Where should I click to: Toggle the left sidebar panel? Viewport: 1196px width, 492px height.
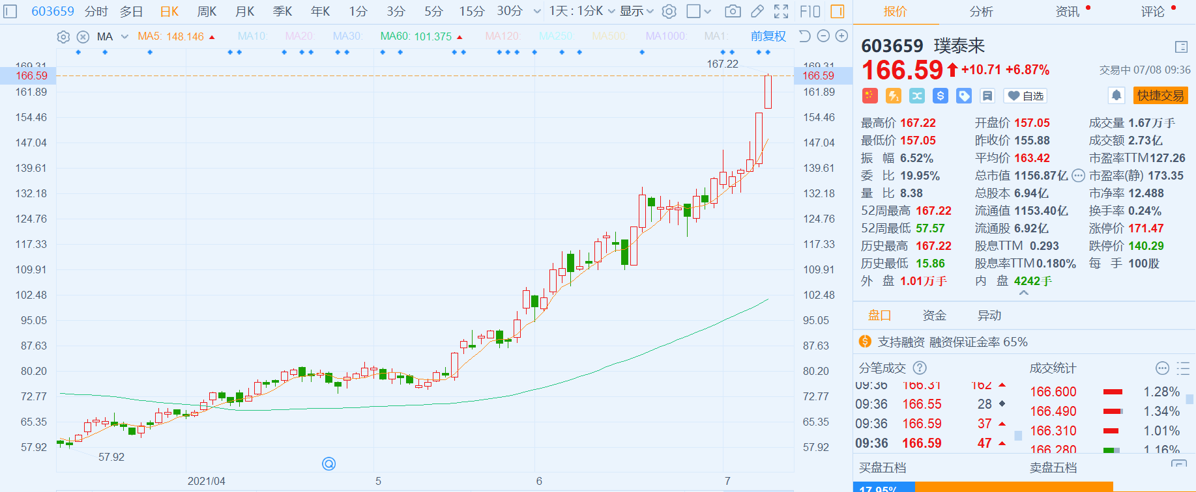[x=10, y=12]
